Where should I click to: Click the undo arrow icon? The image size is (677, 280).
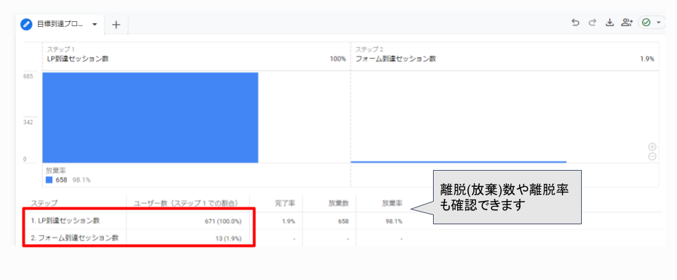click(575, 23)
